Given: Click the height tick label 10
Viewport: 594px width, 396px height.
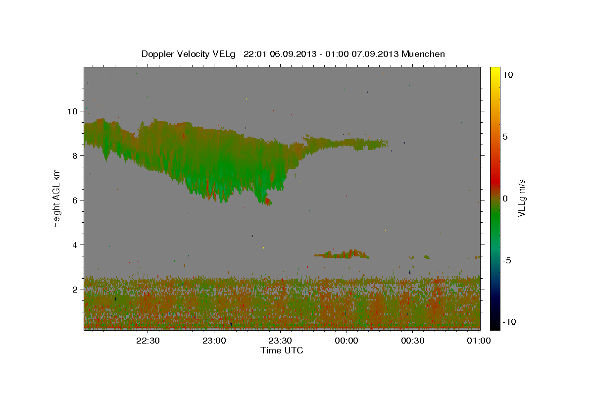Looking at the screenshot, I should coord(72,111).
